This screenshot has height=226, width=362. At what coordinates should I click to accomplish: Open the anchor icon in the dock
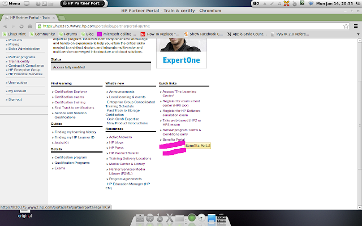coord(140,218)
